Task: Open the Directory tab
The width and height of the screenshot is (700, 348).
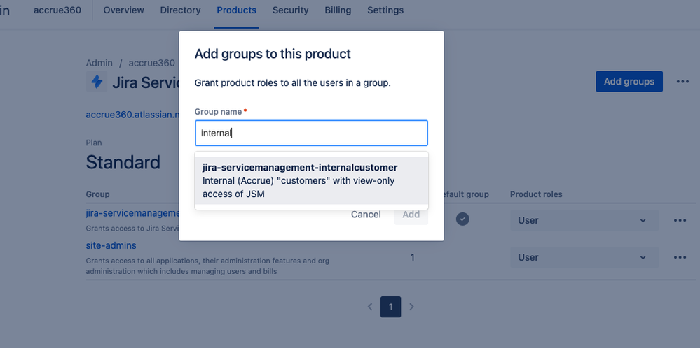Action: (x=180, y=10)
